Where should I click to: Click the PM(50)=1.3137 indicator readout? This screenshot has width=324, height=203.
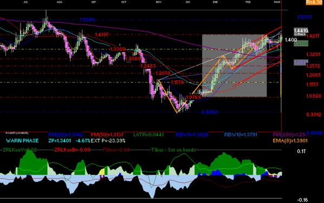[107, 135]
